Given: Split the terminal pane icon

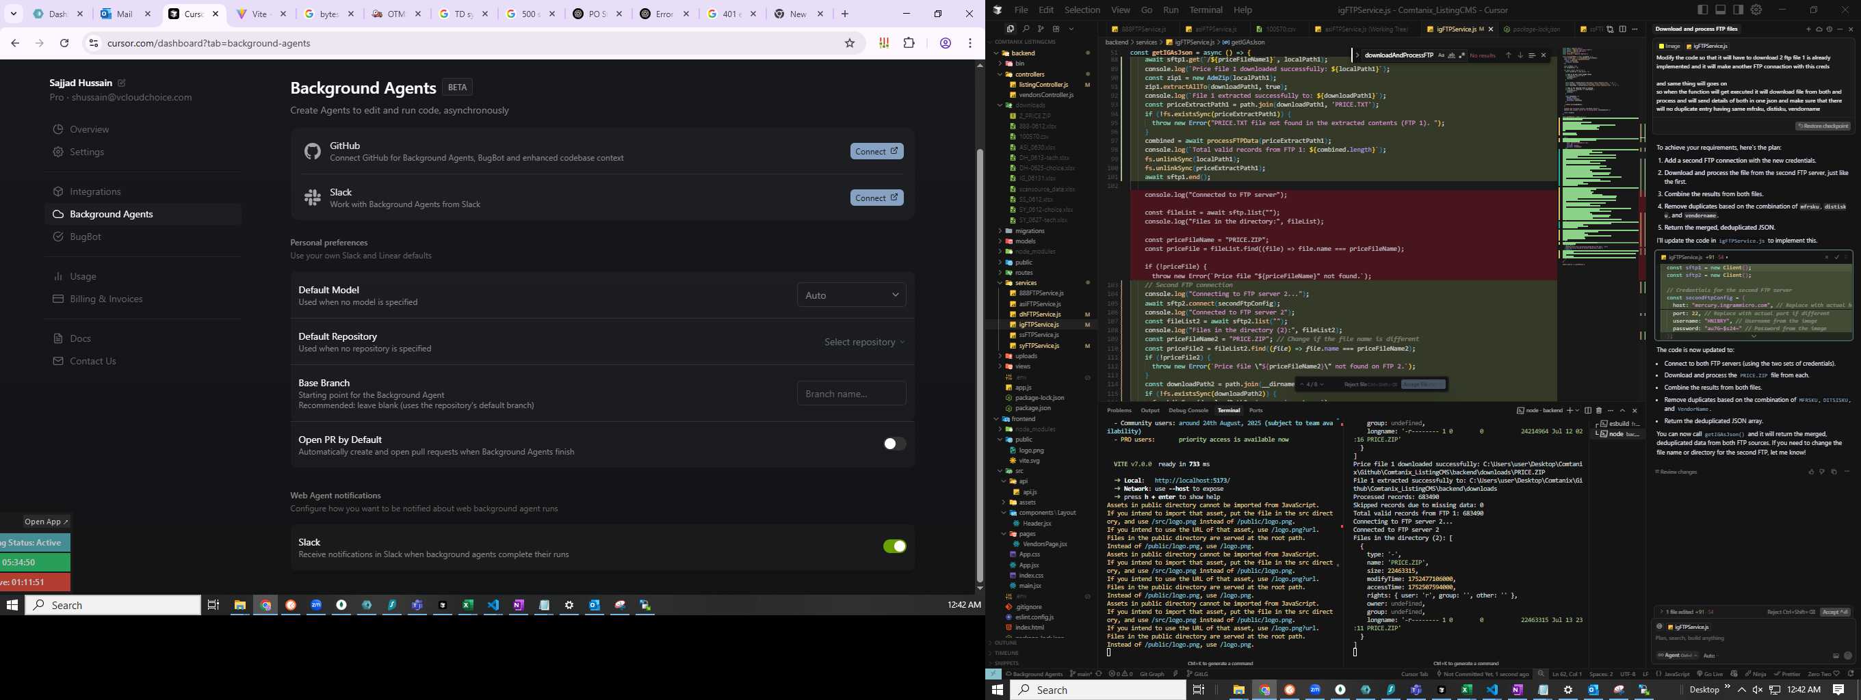Looking at the screenshot, I should coord(1588,410).
